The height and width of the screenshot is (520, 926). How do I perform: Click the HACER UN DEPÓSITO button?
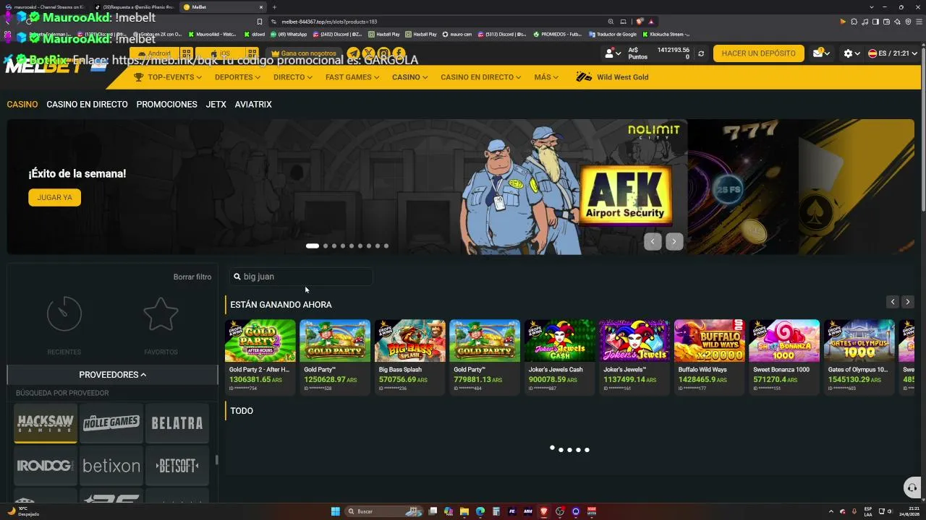point(758,53)
